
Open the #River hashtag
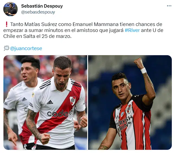point(132,30)
